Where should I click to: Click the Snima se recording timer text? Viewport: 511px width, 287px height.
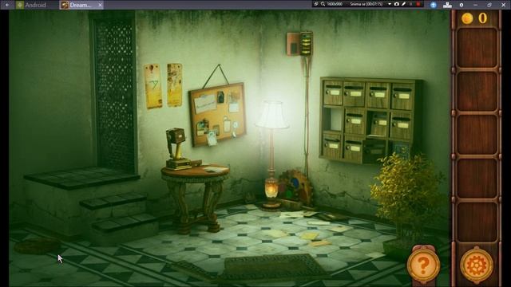(x=366, y=4)
